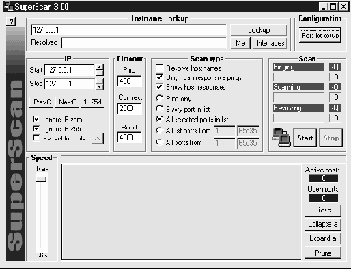
Task: Click the All ports from end field
Action: pos(248,143)
